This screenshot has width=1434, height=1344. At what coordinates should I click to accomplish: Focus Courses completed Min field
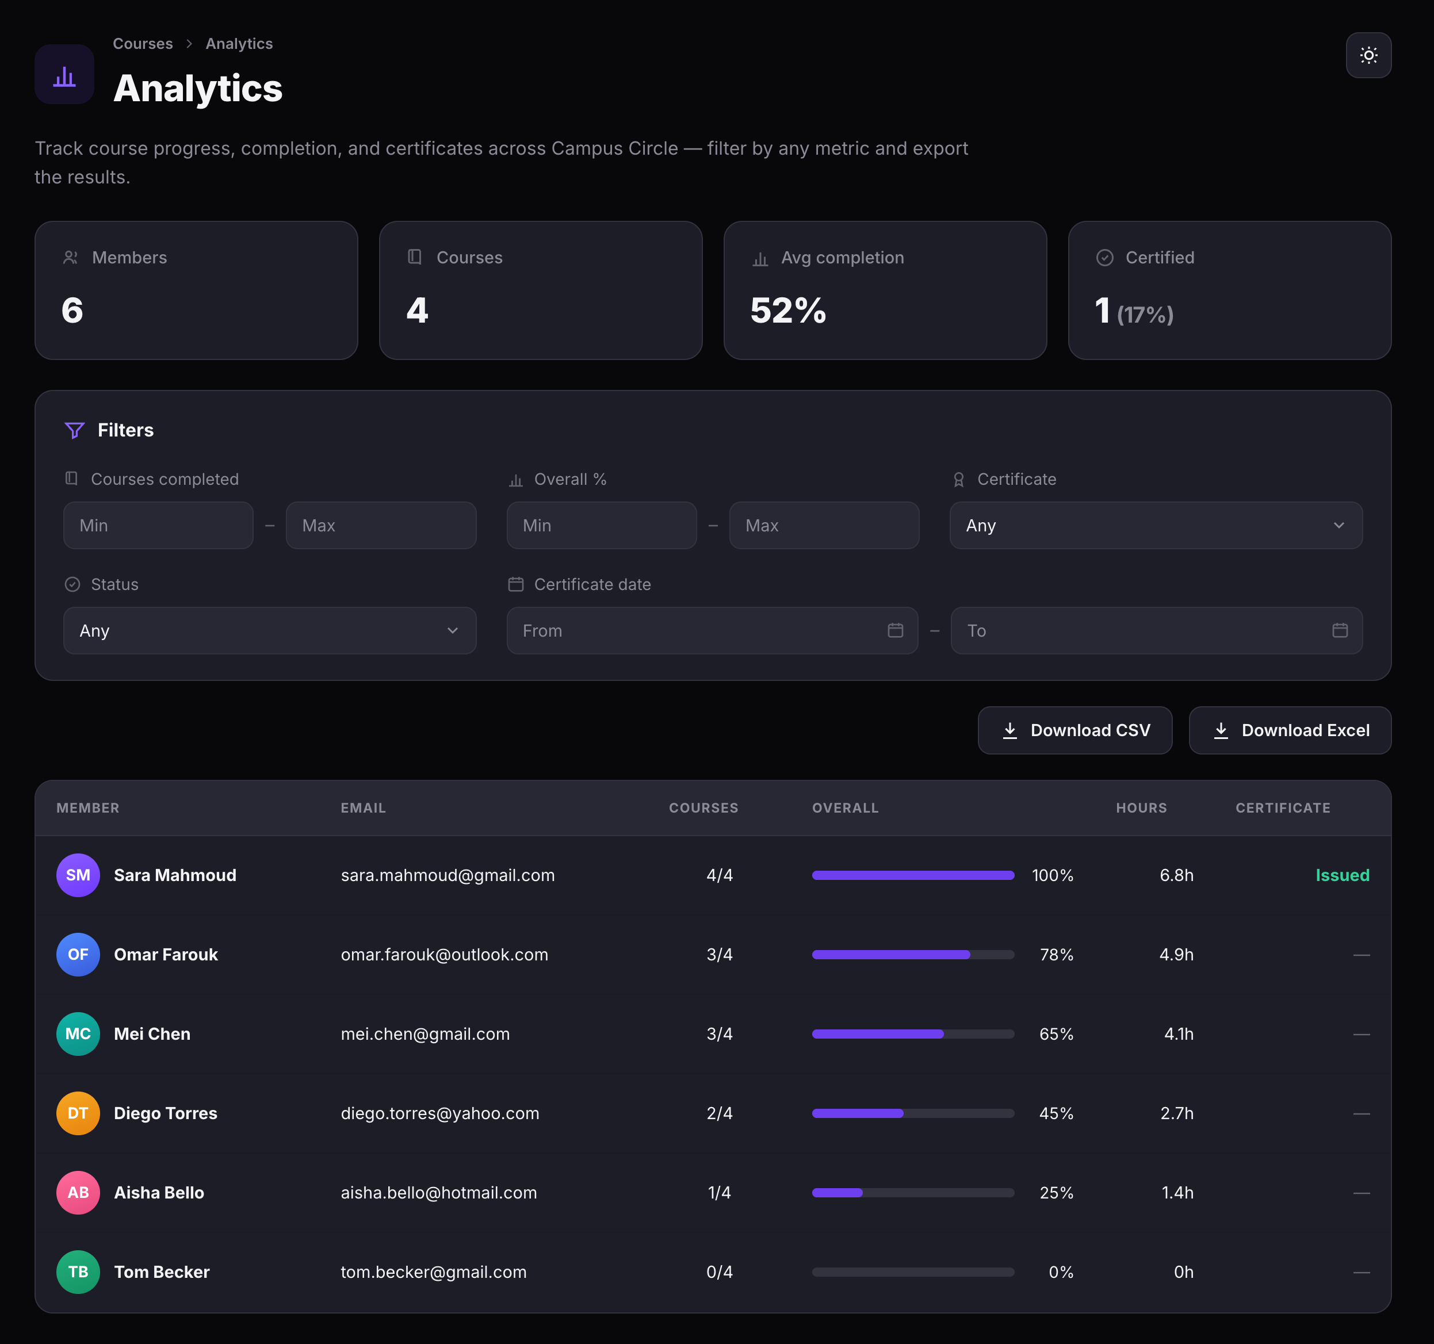pyautogui.click(x=159, y=526)
